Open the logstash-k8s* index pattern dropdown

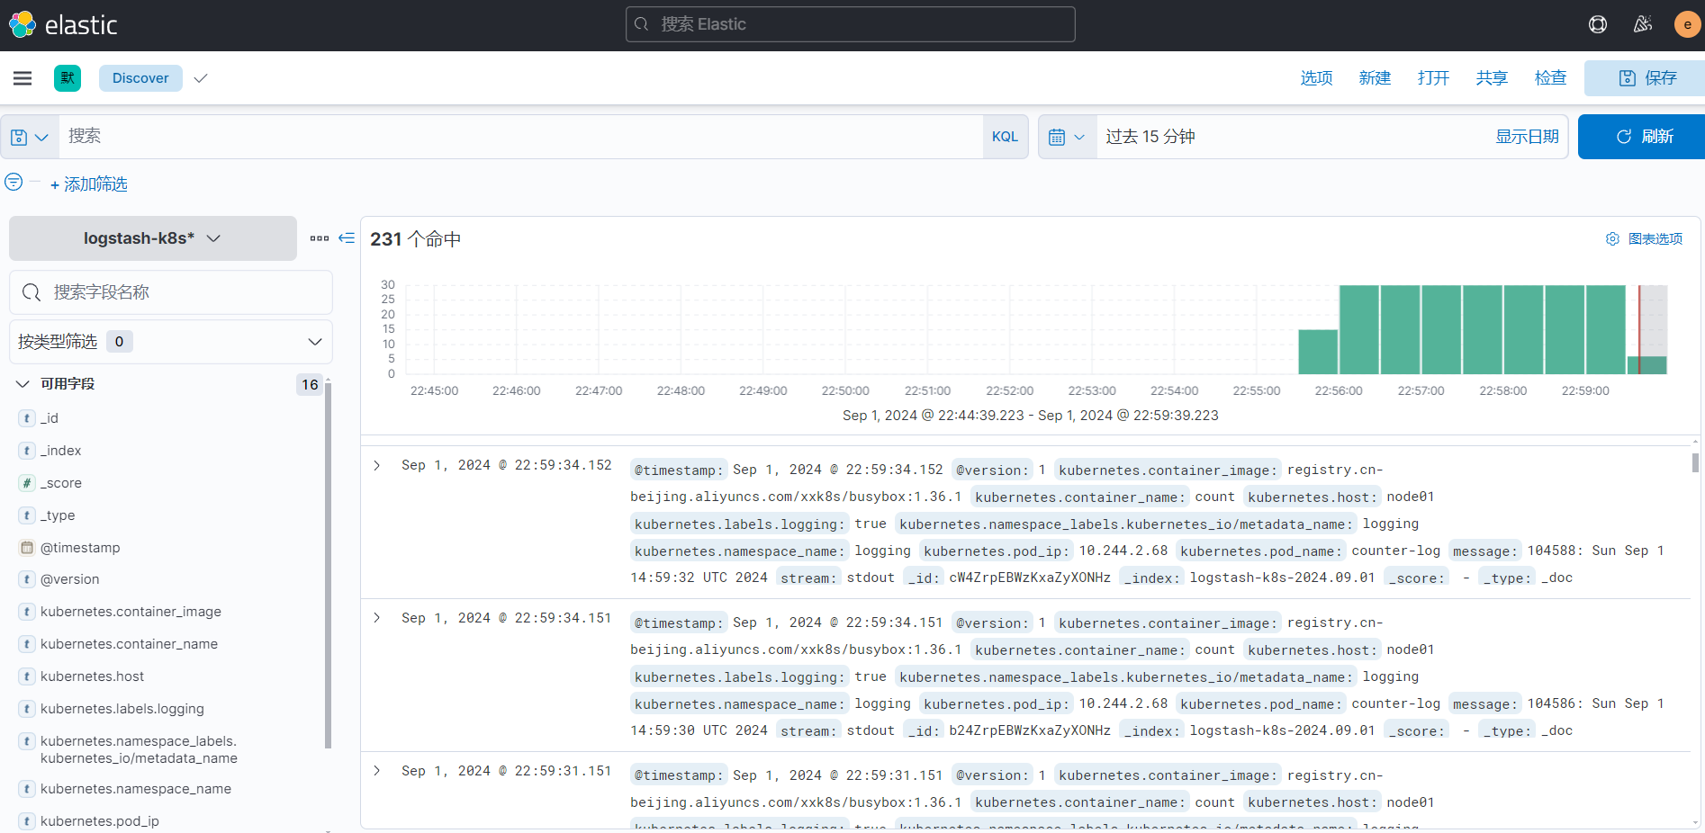coord(153,238)
